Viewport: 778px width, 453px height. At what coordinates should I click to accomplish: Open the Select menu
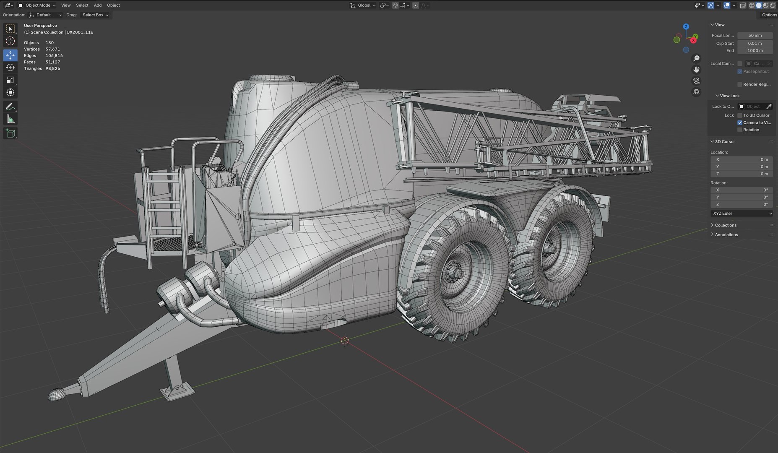[x=82, y=5]
